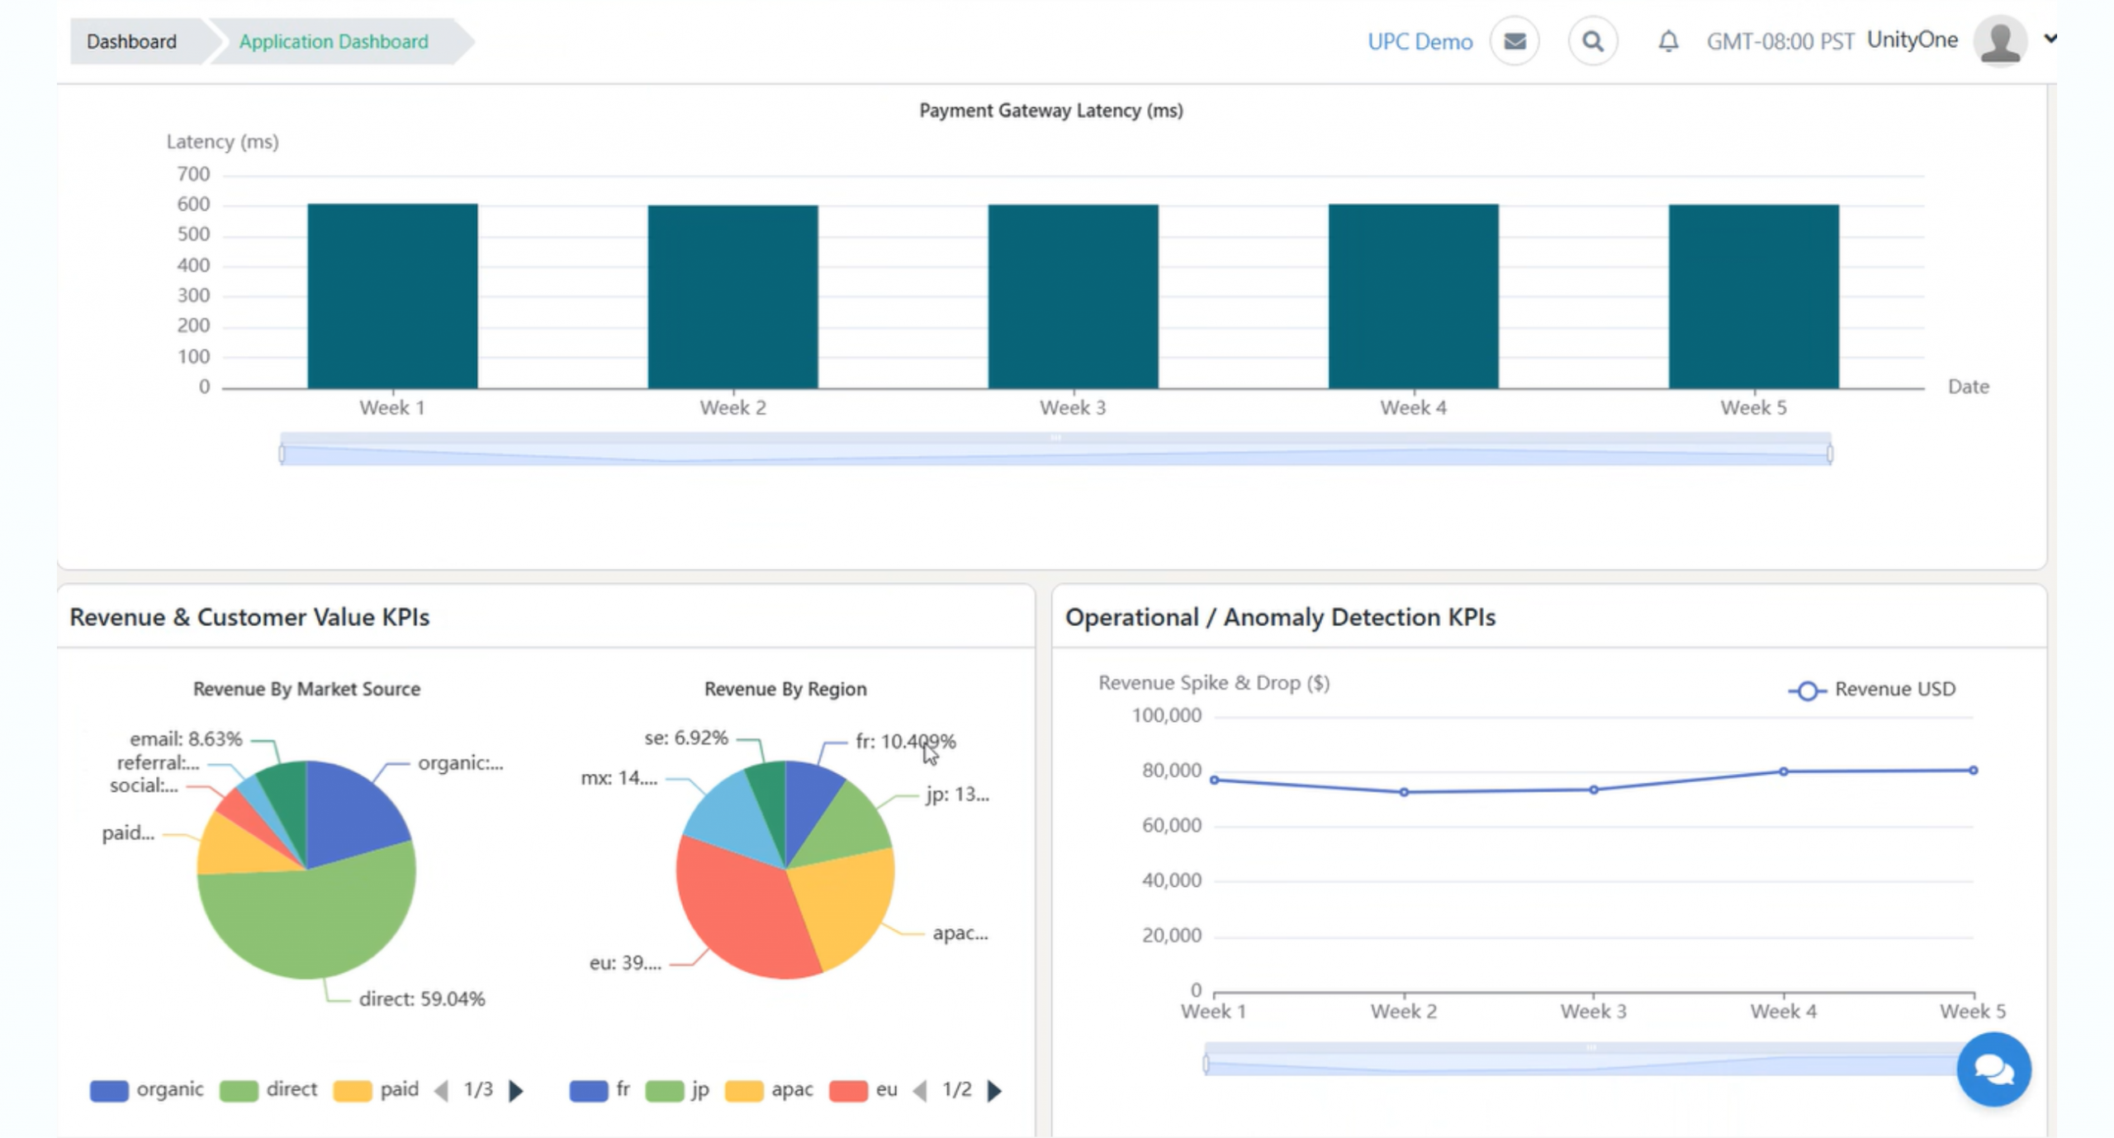This screenshot has height=1138, width=2114.
Task: Navigate to Dashboard breadcrumb
Action: [131, 41]
